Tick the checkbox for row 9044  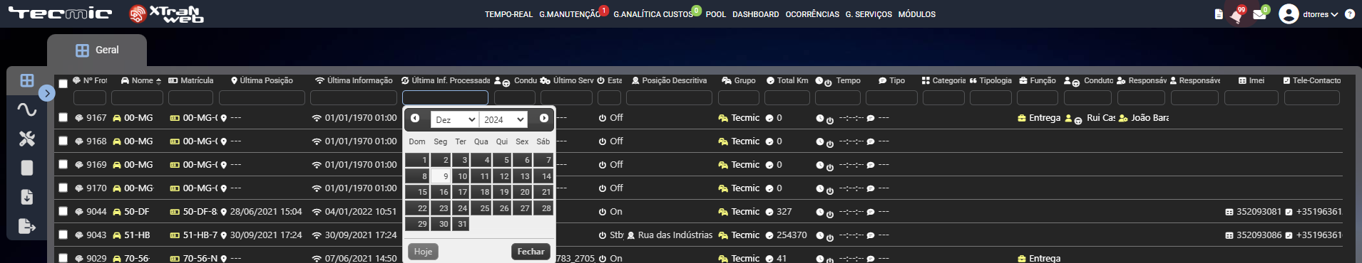point(63,212)
